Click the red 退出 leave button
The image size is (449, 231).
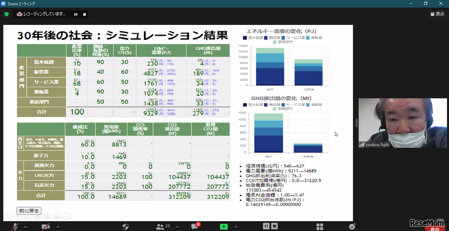point(434,229)
